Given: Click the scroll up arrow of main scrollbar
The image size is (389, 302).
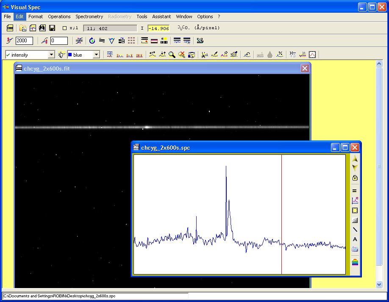Looking at the screenshot, I should coord(379,63).
